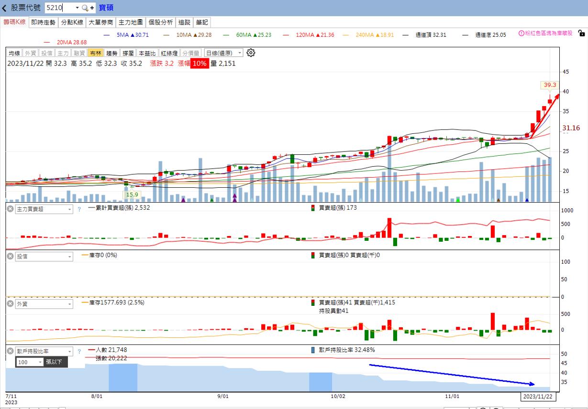Expand the 100 張以下 threshold dropdown
Image resolution: width=588 pixels, height=409 pixels.
click(x=39, y=362)
